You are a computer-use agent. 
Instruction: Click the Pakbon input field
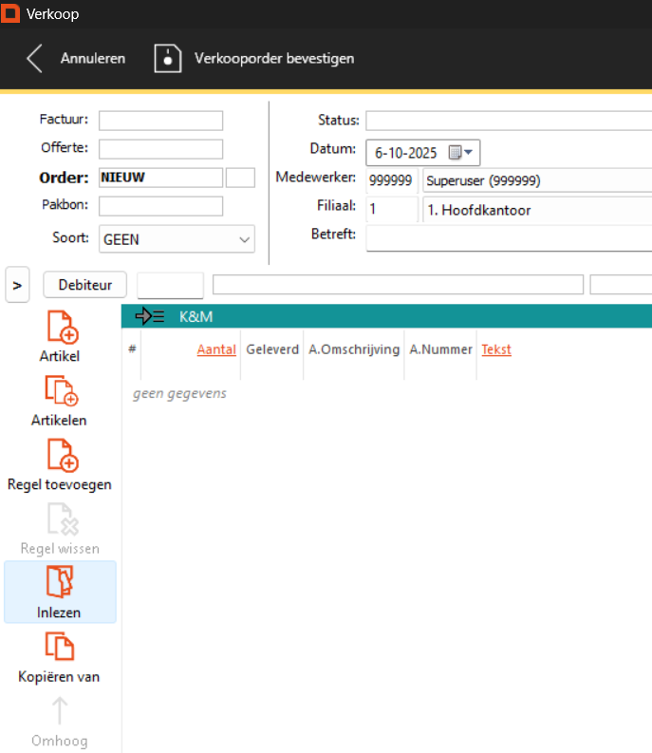[x=160, y=206]
